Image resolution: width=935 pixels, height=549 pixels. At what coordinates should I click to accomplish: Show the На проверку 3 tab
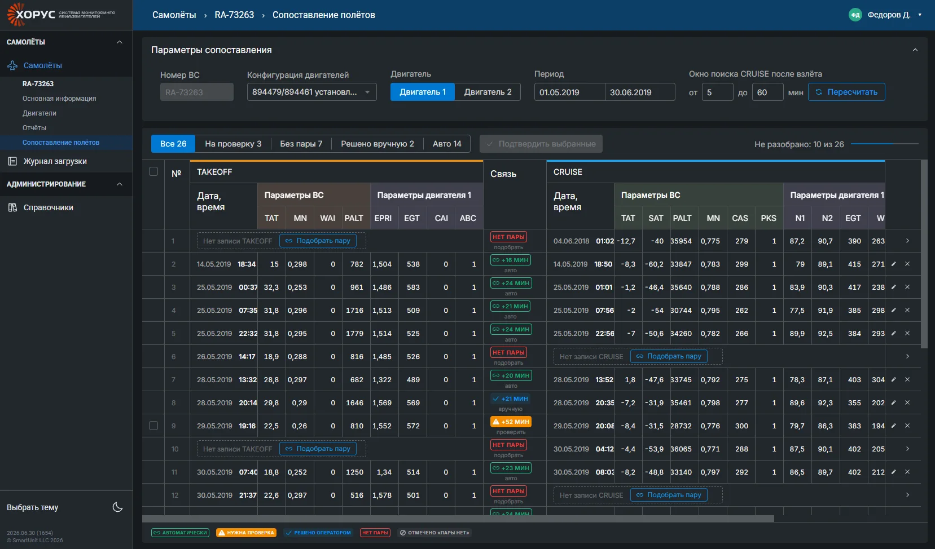point(233,144)
